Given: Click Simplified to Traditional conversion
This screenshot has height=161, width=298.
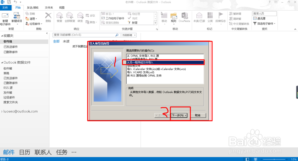Looking at the screenshot, I should (x=235, y=19).
